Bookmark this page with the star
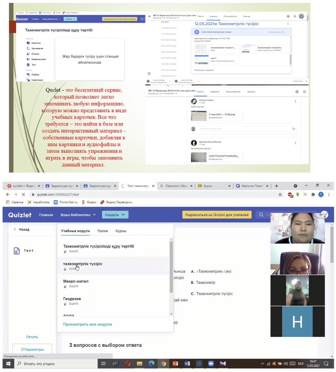This screenshot has width=336, height=372. point(280,195)
